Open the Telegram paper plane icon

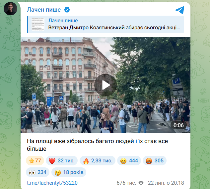pyautogui.click(x=180, y=10)
